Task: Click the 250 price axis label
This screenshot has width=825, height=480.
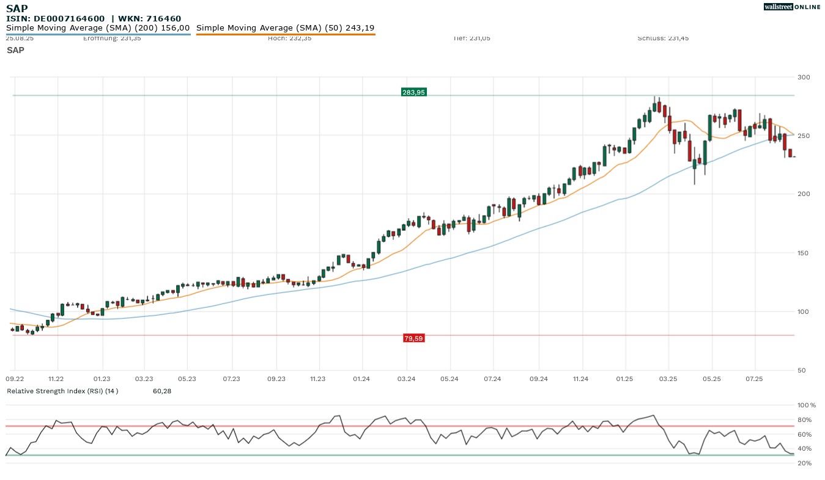Action: click(x=803, y=136)
